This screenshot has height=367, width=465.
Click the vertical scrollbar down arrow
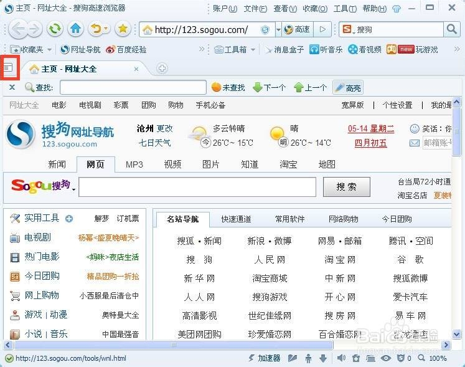(457, 335)
